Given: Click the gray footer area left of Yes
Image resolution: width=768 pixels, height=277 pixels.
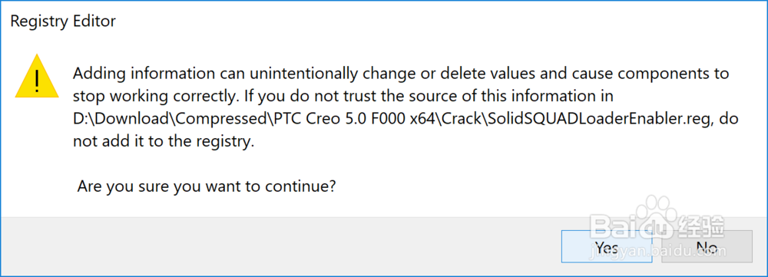Looking at the screenshot, I should pyautogui.click(x=280, y=246).
